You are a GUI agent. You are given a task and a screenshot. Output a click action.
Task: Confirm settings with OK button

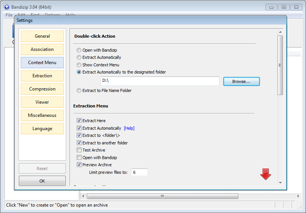[42, 181]
